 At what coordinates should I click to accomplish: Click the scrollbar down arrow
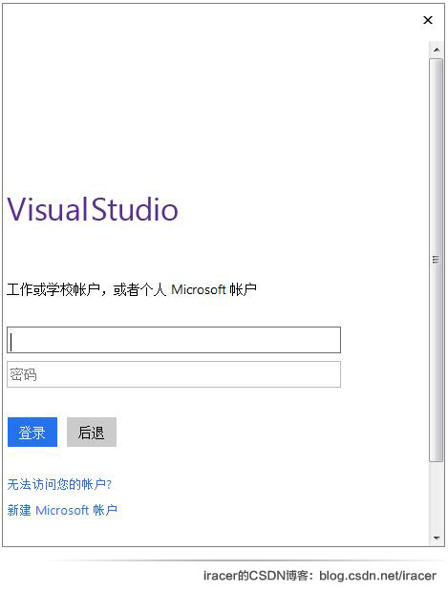pos(437,538)
